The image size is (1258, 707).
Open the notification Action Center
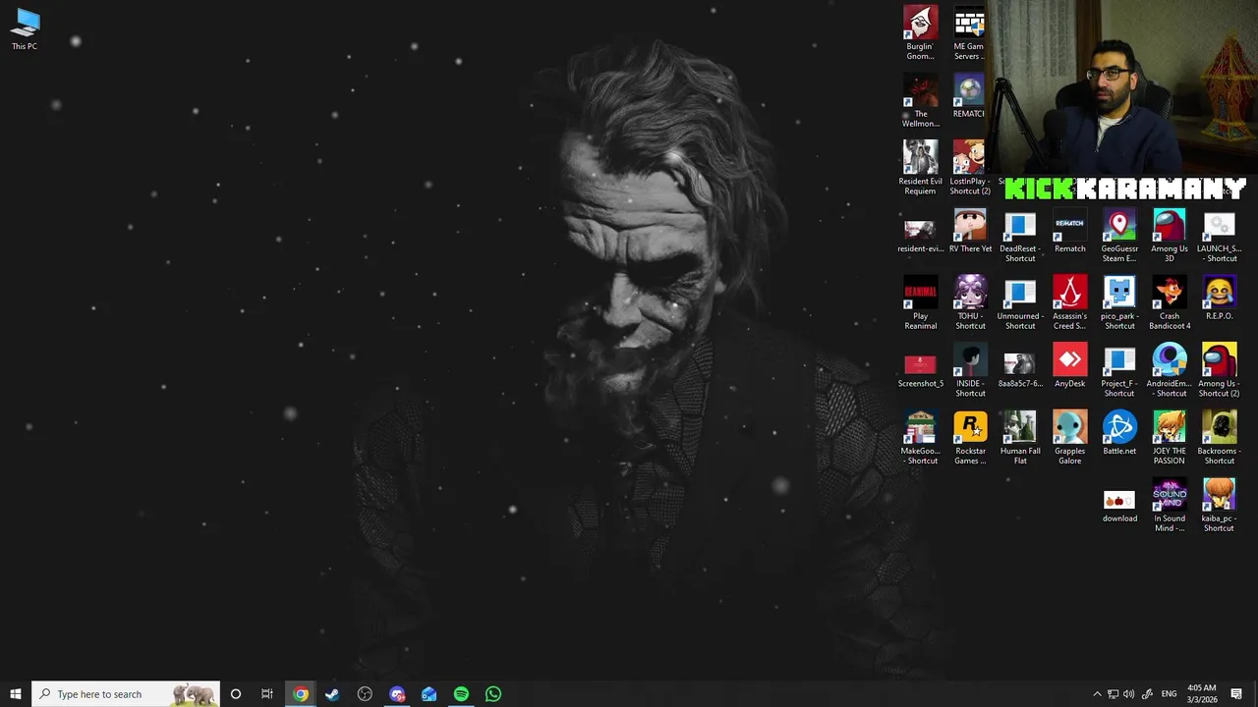pyautogui.click(x=1236, y=694)
